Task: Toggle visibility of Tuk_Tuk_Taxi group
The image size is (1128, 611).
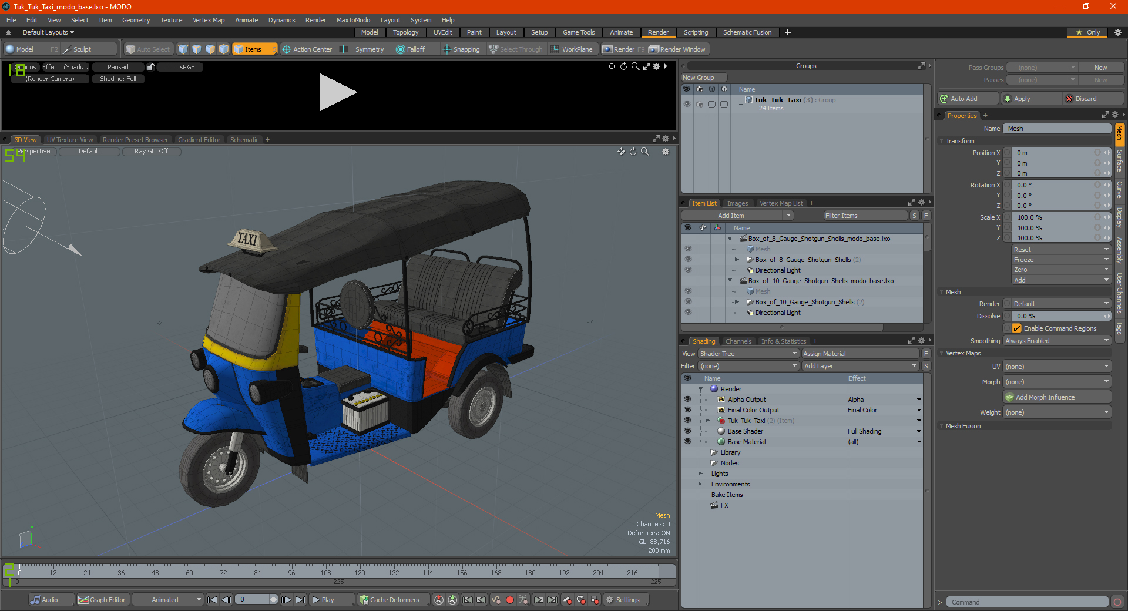Action: coord(687,104)
